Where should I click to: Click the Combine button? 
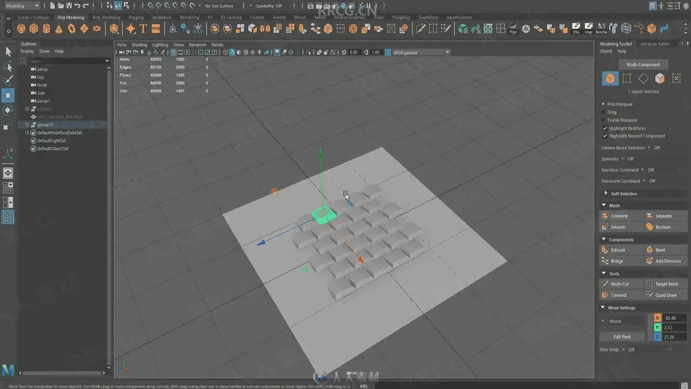point(621,216)
